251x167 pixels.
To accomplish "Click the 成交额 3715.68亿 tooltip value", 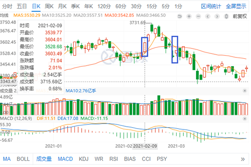I will pyautogui.click(x=51, y=81).
